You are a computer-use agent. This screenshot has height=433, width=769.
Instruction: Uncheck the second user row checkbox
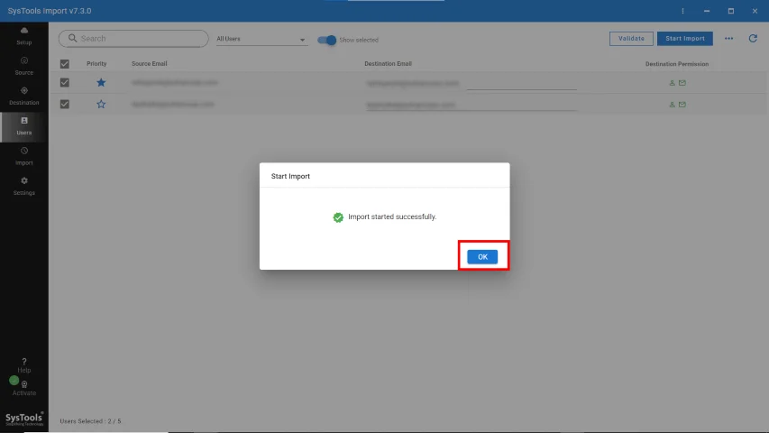coord(65,104)
